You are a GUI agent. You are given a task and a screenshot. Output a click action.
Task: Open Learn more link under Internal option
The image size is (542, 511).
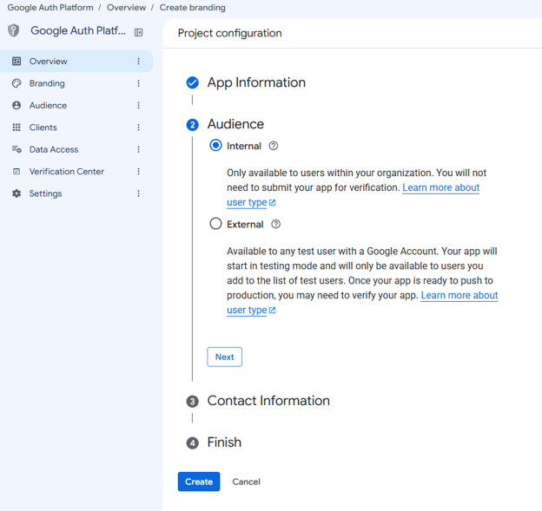point(440,187)
